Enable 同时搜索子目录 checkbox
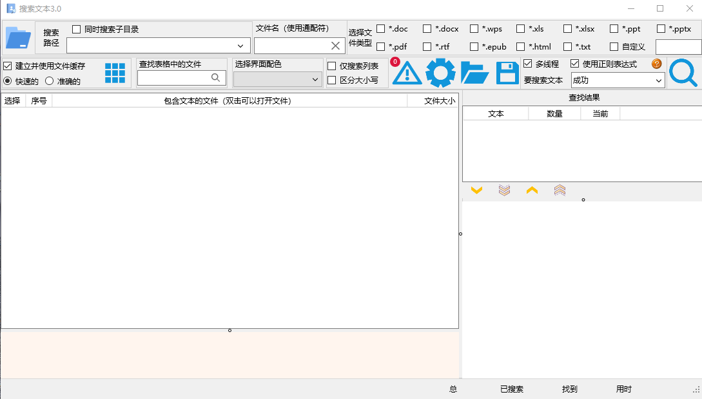 pyautogui.click(x=77, y=29)
